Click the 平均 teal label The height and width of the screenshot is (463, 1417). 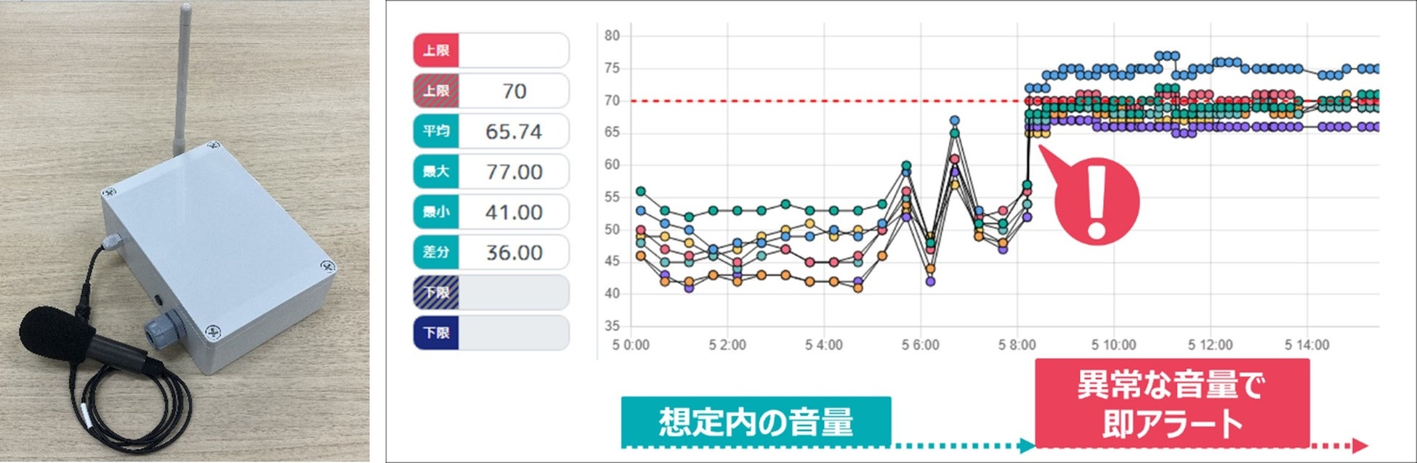(436, 131)
